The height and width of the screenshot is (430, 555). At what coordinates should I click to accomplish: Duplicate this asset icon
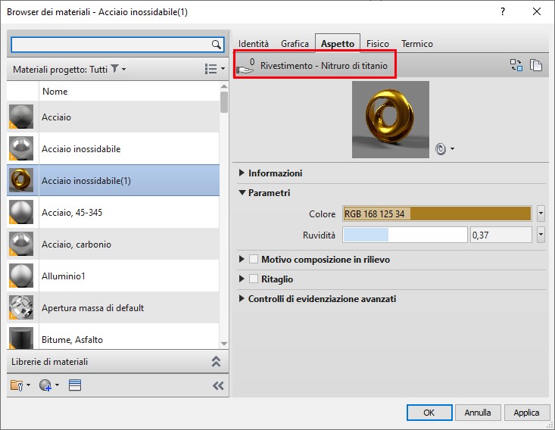[536, 65]
